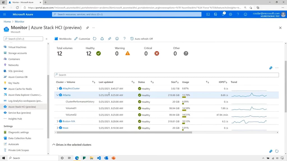Collapse the Atlanta cluster row
The height and width of the screenshot is (161, 287).
(x=57, y=95)
